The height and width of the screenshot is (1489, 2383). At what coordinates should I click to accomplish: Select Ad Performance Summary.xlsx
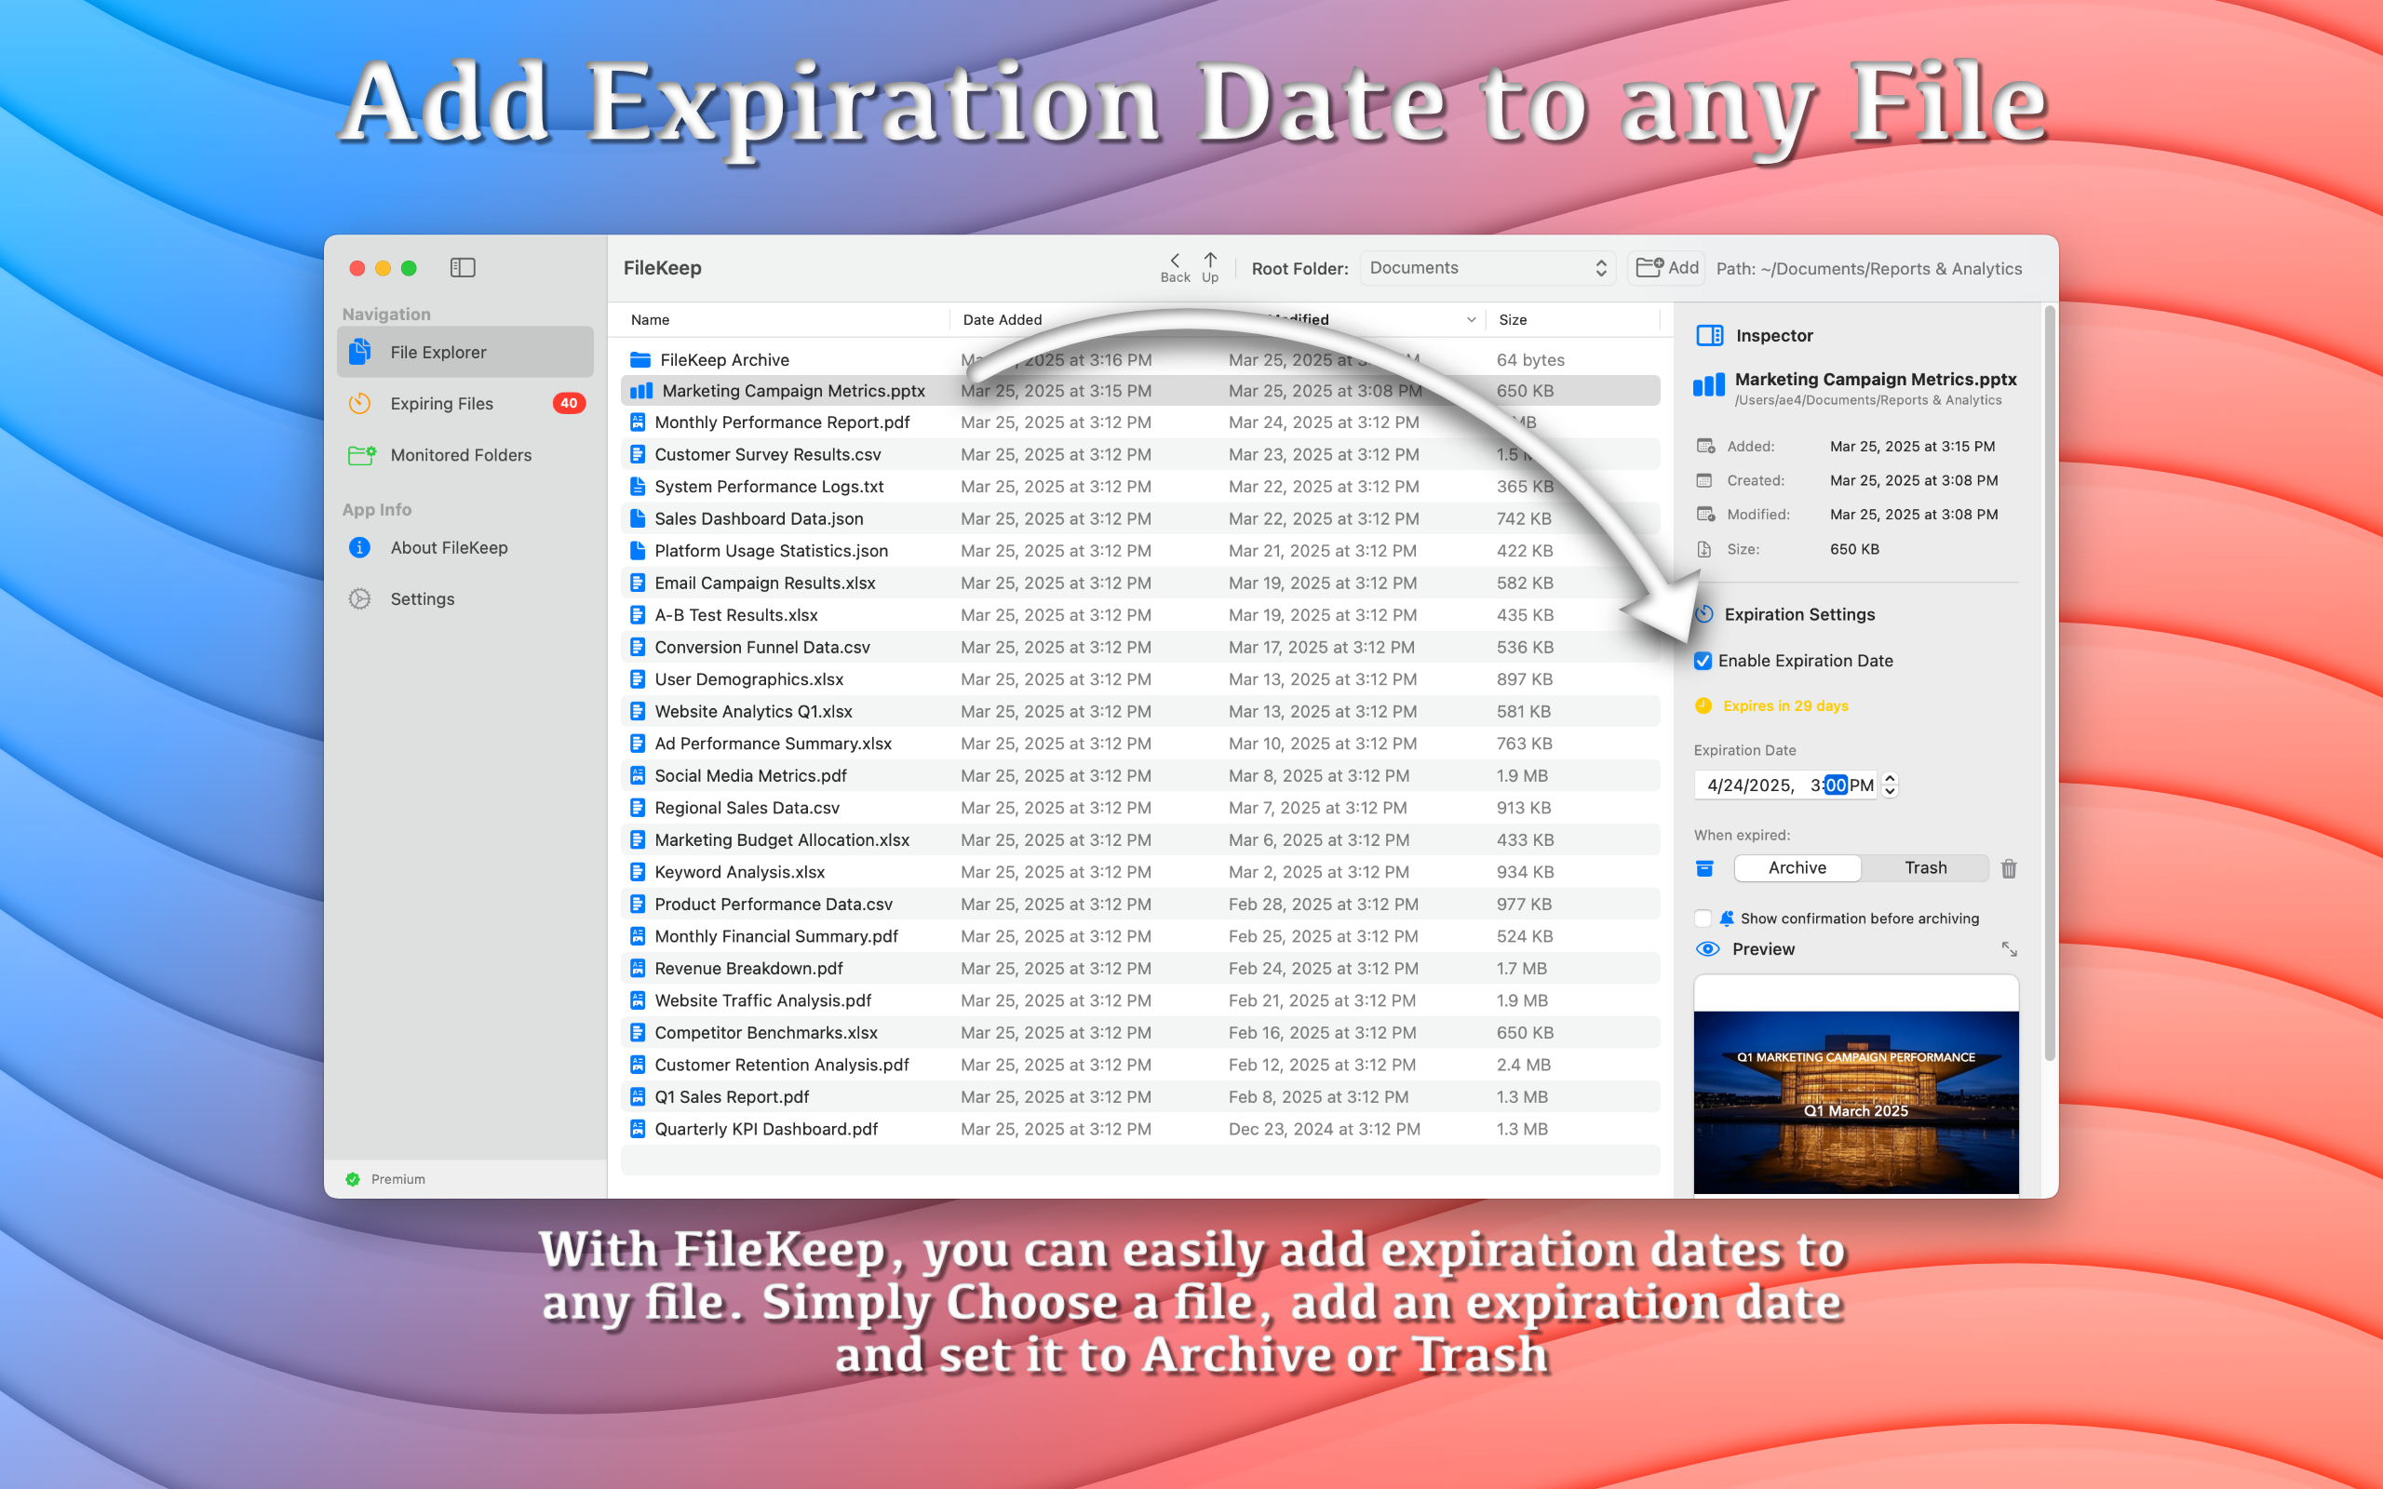coord(1140,744)
